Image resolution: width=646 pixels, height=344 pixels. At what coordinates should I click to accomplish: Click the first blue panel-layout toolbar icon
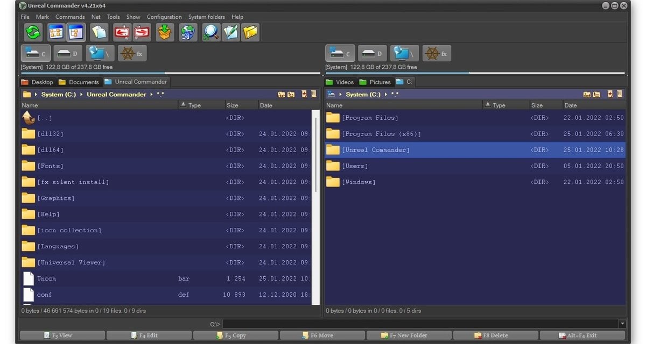click(56, 32)
